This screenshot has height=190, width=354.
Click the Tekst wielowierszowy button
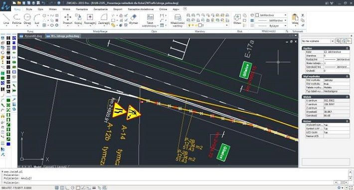(150, 20)
